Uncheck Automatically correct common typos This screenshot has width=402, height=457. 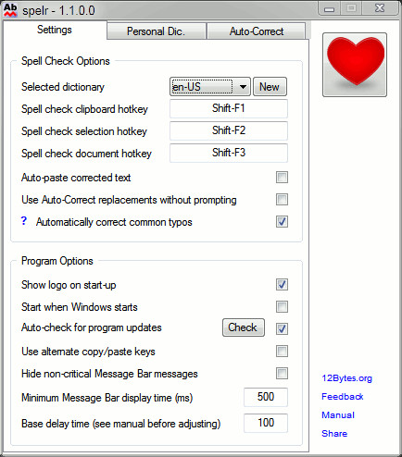(x=282, y=222)
